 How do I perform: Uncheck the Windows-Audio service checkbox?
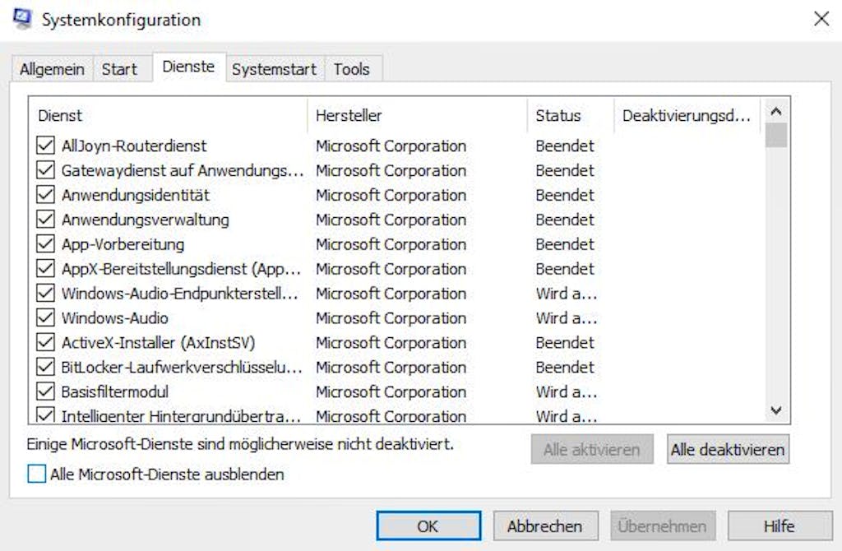tap(46, 318)
